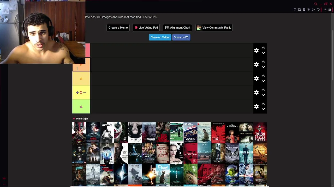Start a Live Voting Poll
Viewport: 334px width, 187px height.
tap(146, 28)
